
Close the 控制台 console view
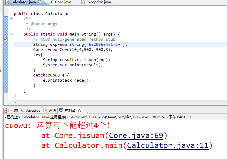click(79, 110)
